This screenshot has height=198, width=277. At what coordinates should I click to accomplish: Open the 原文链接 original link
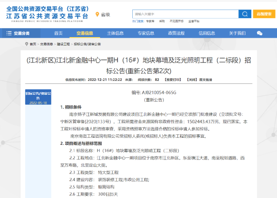tap(206, 80)
